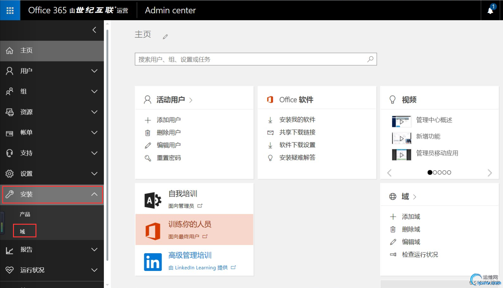
Task: Expand the 运行状况 menu chevron
Action: coord(94,270)
